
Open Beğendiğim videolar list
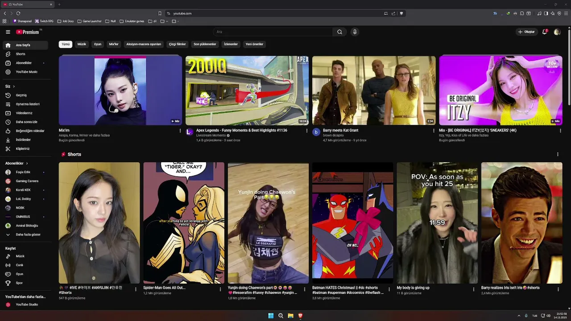pyautogui.click(x=25, y=131)
